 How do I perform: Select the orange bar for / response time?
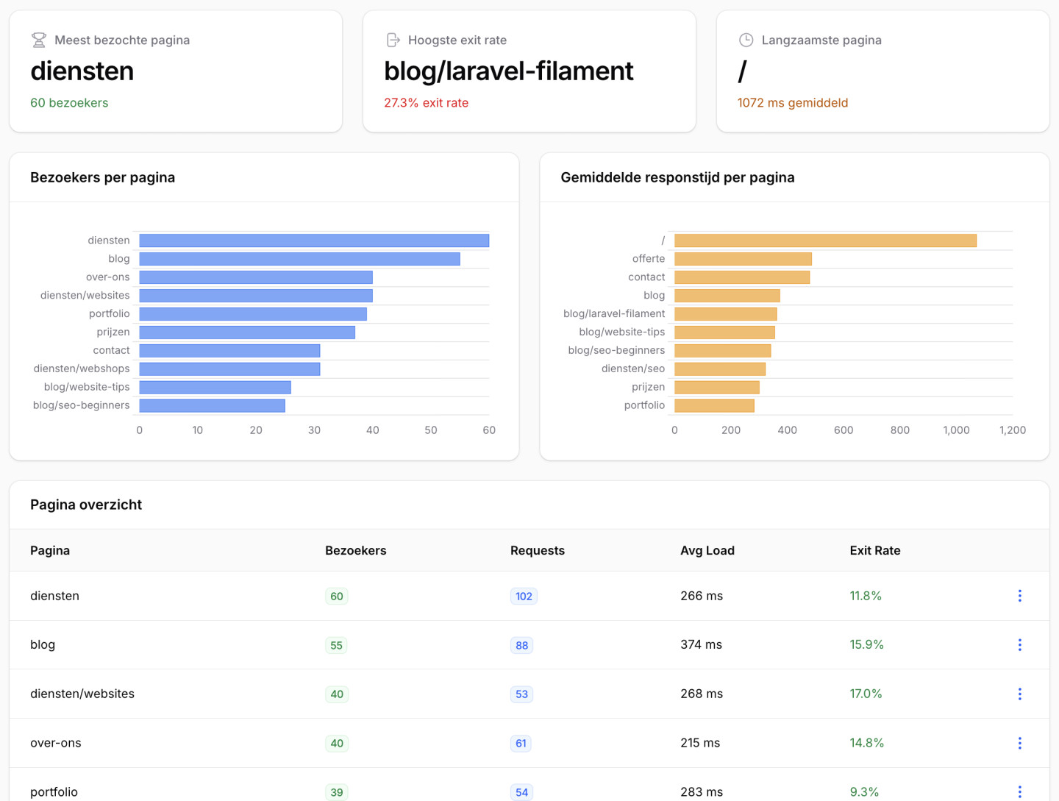[x=825, y=241]
